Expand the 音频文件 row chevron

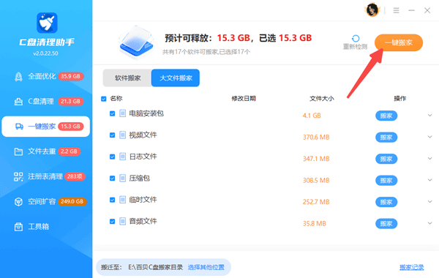point(429,223)
